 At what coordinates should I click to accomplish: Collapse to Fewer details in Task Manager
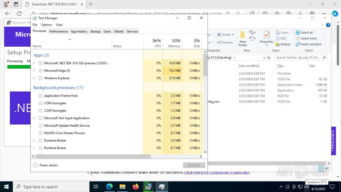45,165
